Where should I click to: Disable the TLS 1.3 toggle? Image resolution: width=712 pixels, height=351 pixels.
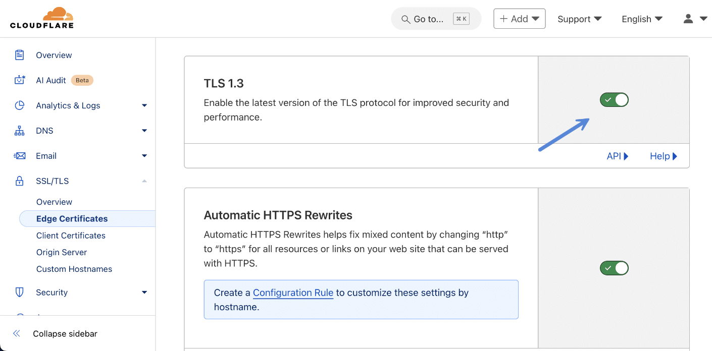[614, 99]
